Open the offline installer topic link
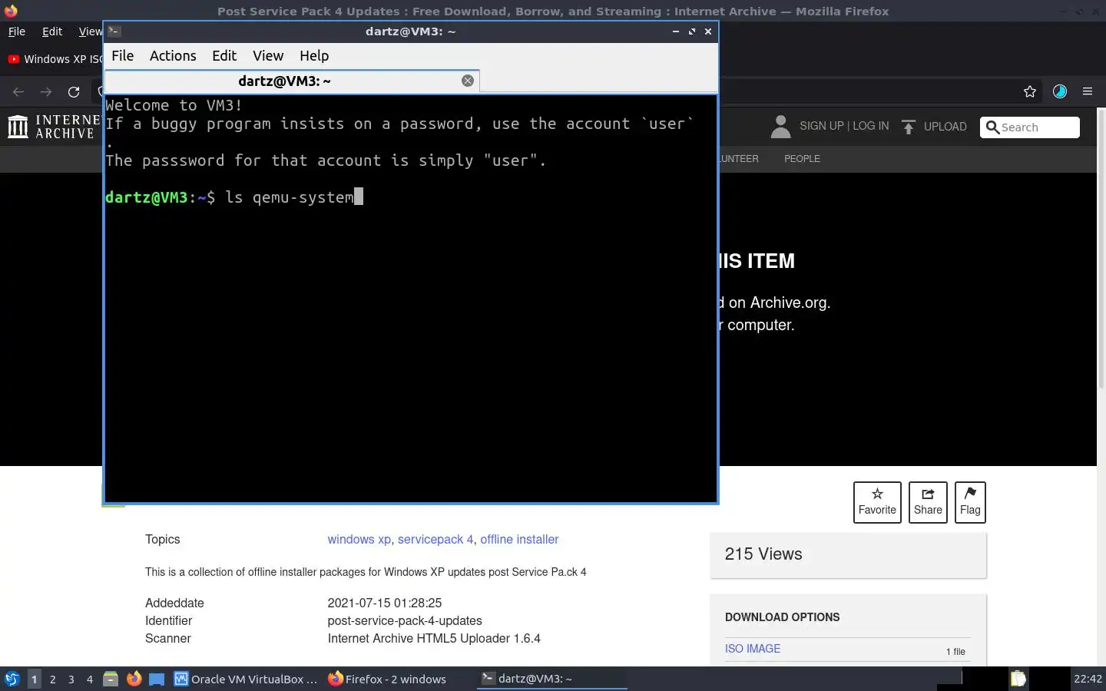 [x=519, y=539]
